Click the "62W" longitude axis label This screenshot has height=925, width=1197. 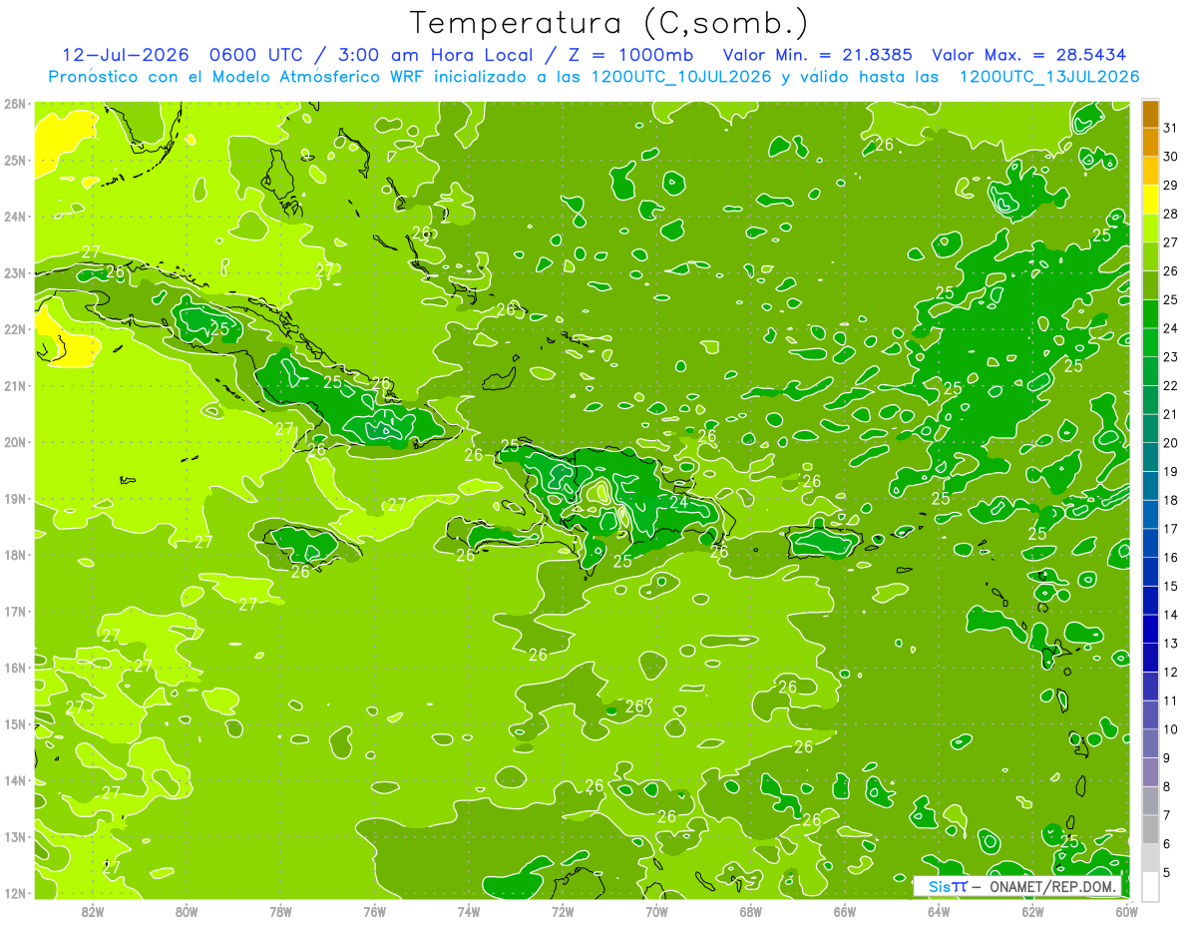coord(1032,910)
